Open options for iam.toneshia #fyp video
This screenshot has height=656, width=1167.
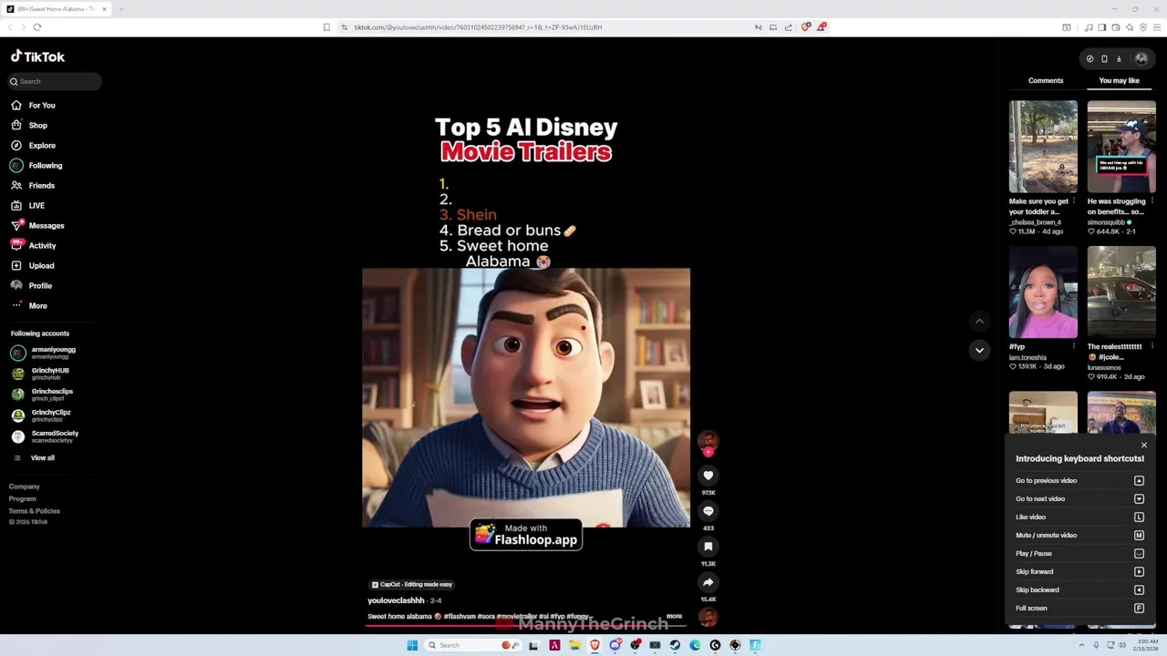click(x=1074, y=346)
